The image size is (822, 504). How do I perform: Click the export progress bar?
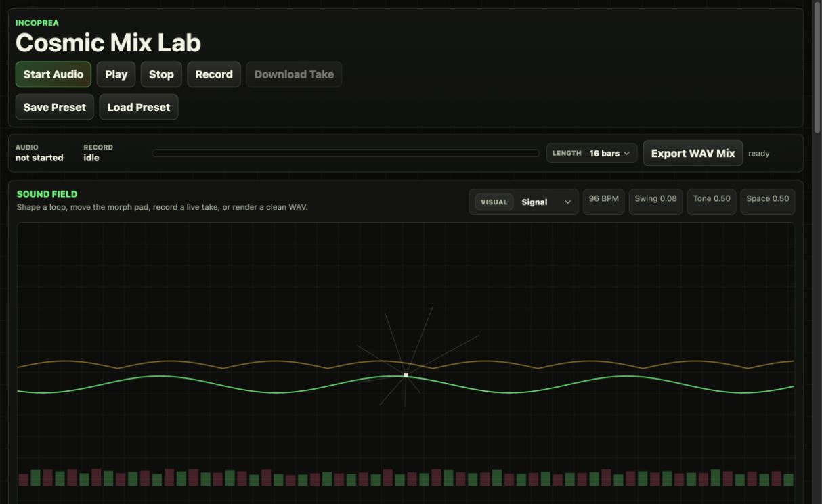[x=345, y=153]
